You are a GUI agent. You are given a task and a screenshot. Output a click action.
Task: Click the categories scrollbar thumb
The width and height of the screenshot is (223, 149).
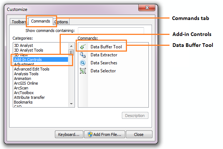click(71, 52)
